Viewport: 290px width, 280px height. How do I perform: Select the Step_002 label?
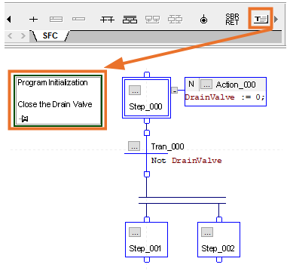coord(218,248)
